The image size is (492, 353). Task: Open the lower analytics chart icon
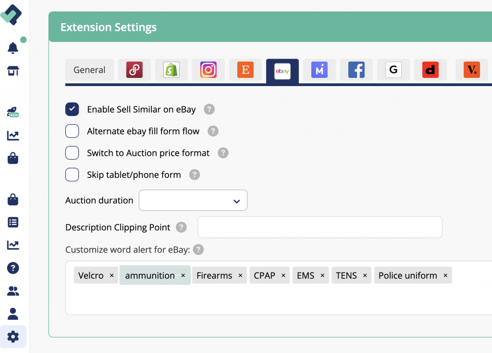coord(13,245)
